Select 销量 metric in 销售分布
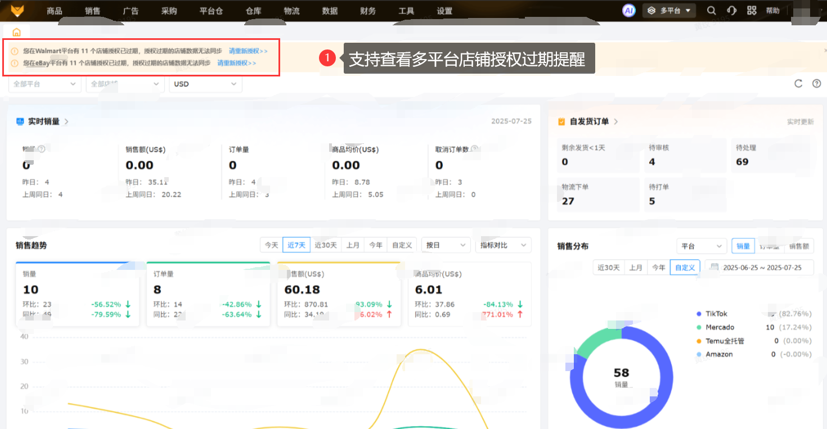The height and width of the screenshot is (429, 827). [743, 246]
